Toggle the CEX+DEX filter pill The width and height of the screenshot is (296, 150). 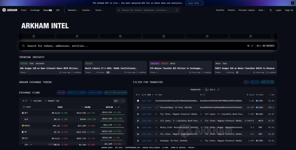[x=61, y=93]
